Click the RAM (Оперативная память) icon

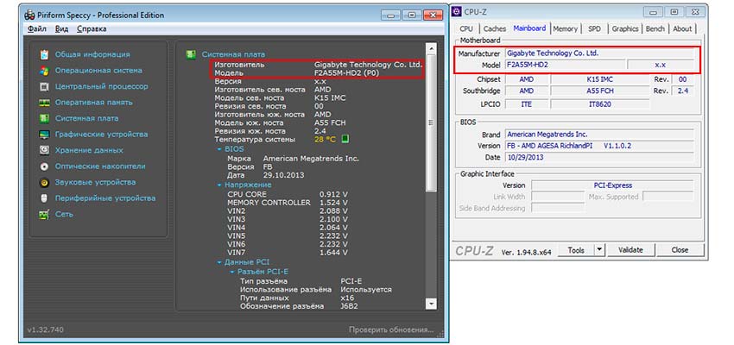44,103
